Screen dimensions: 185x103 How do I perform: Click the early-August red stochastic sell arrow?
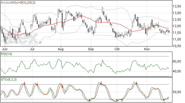(62, 86)
